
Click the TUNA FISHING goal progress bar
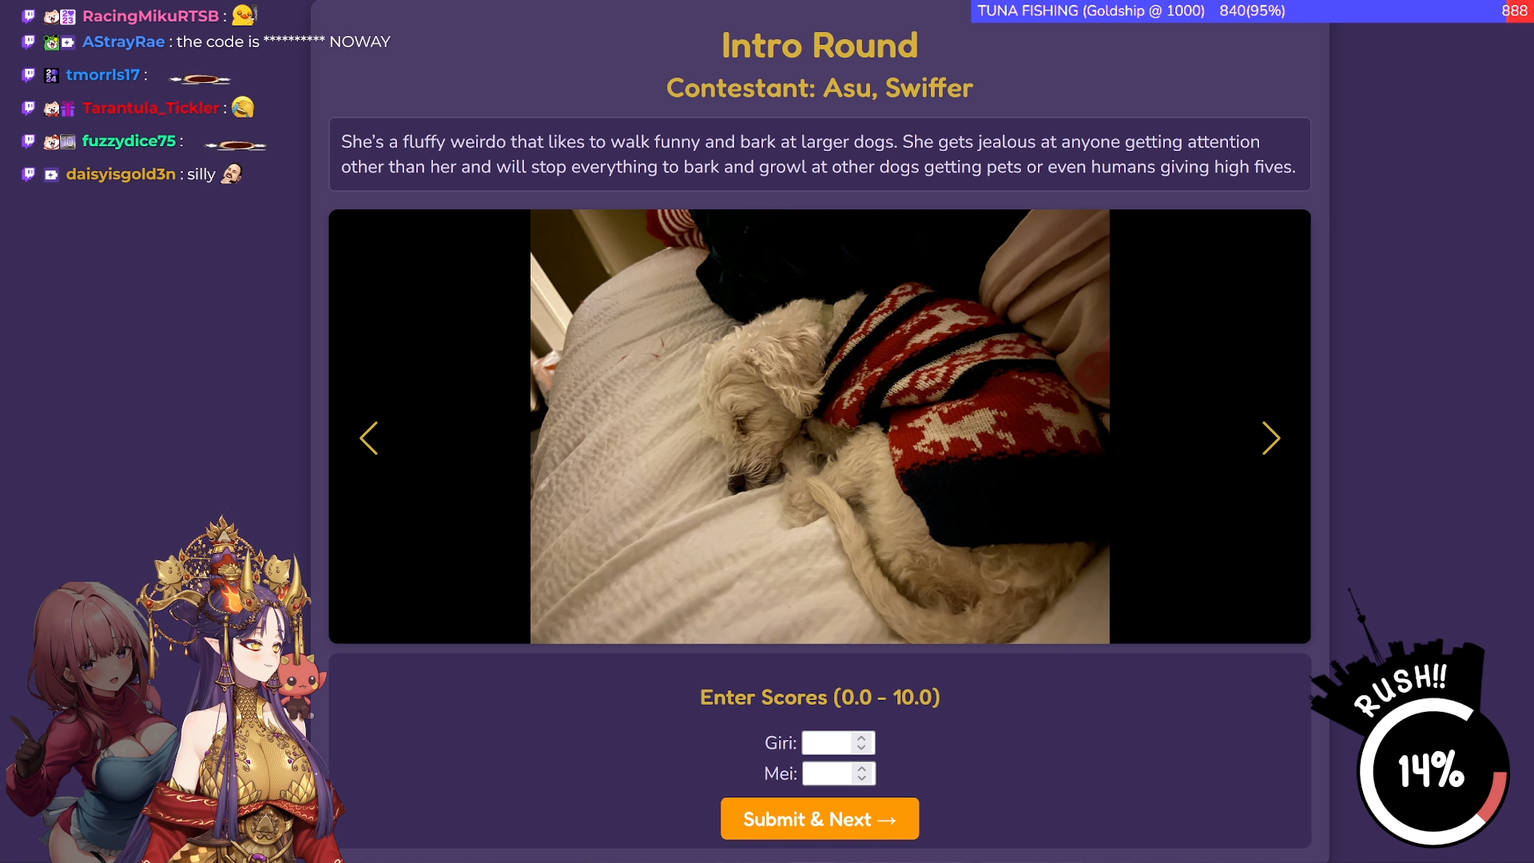(1252, 11)
